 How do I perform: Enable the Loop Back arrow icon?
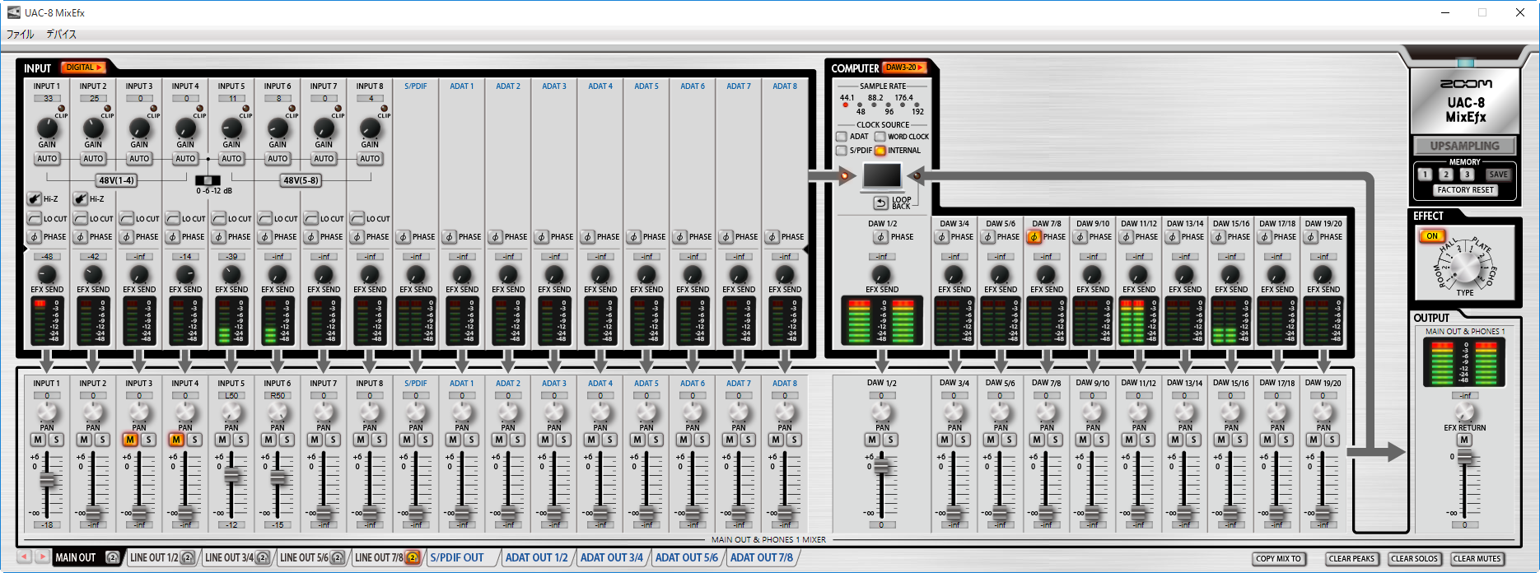[x=880, y=203]
